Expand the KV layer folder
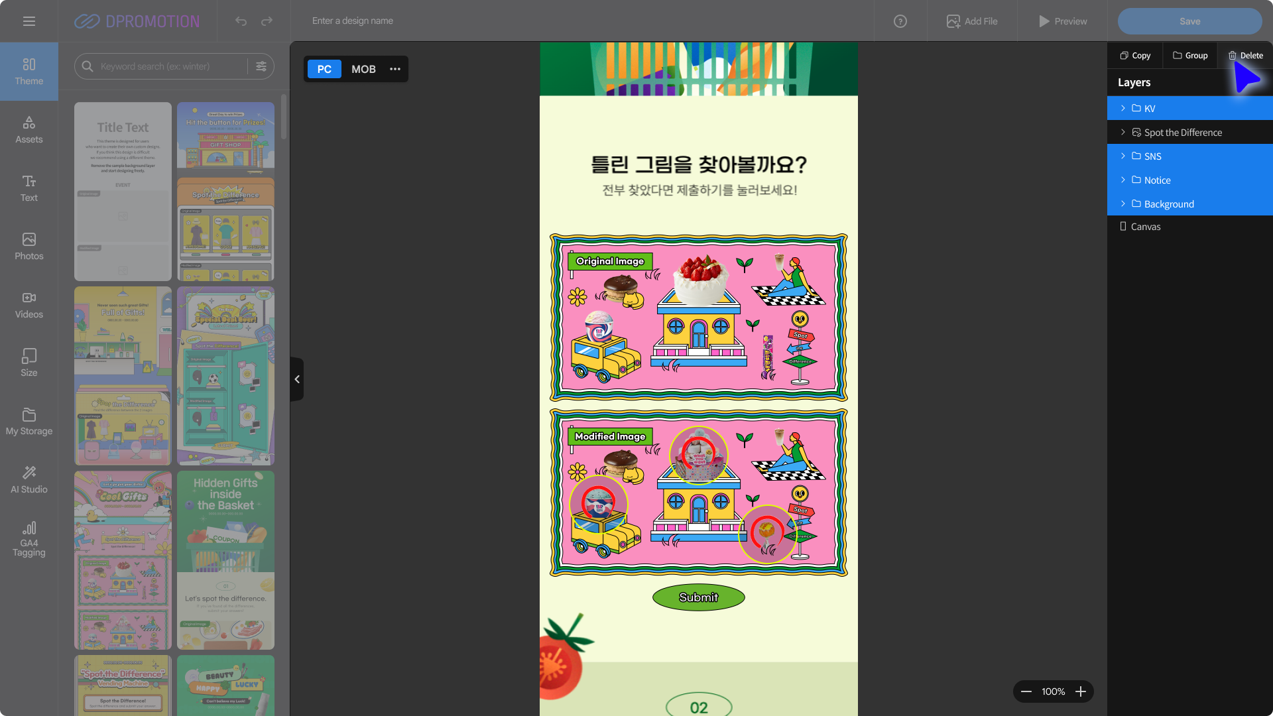The image size is (1273, 716). coord(1122,108)
